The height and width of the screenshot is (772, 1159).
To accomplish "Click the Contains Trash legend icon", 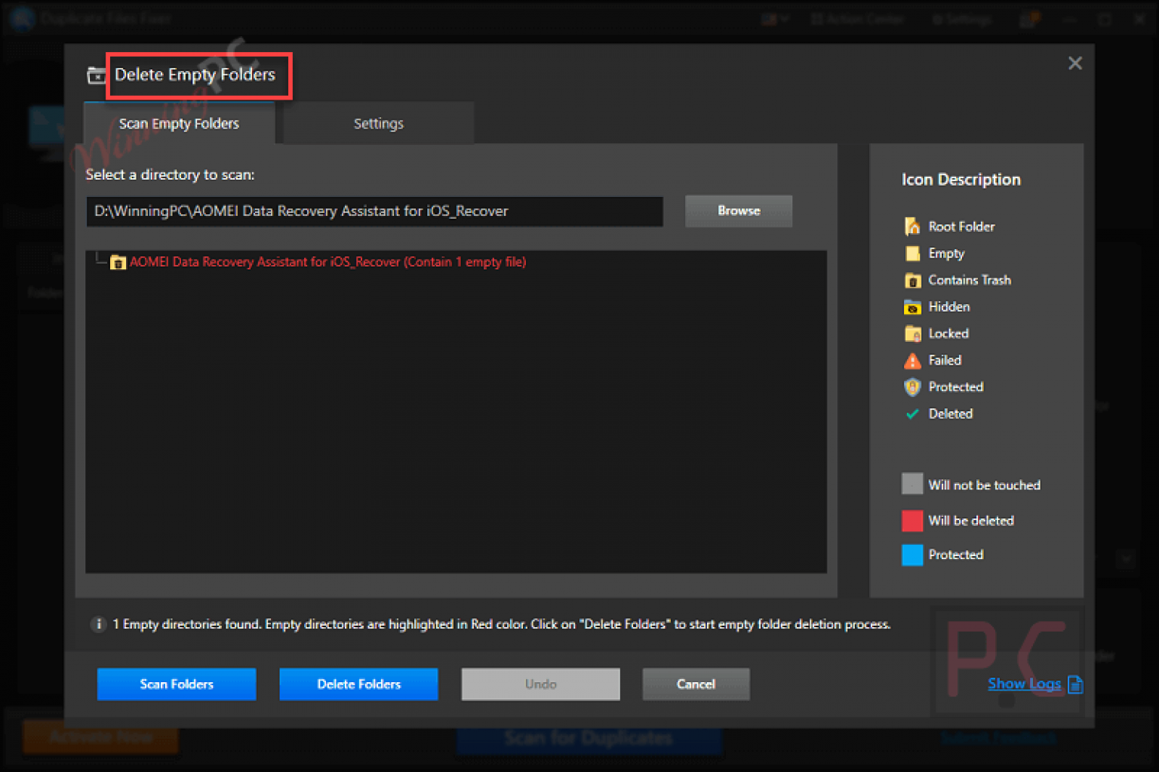I will point(912,280).
